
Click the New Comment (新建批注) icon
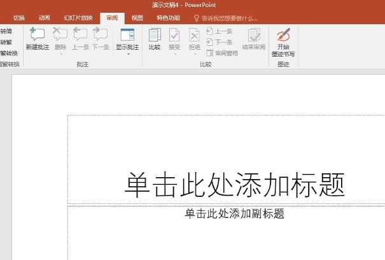click(x=38, y=34)
